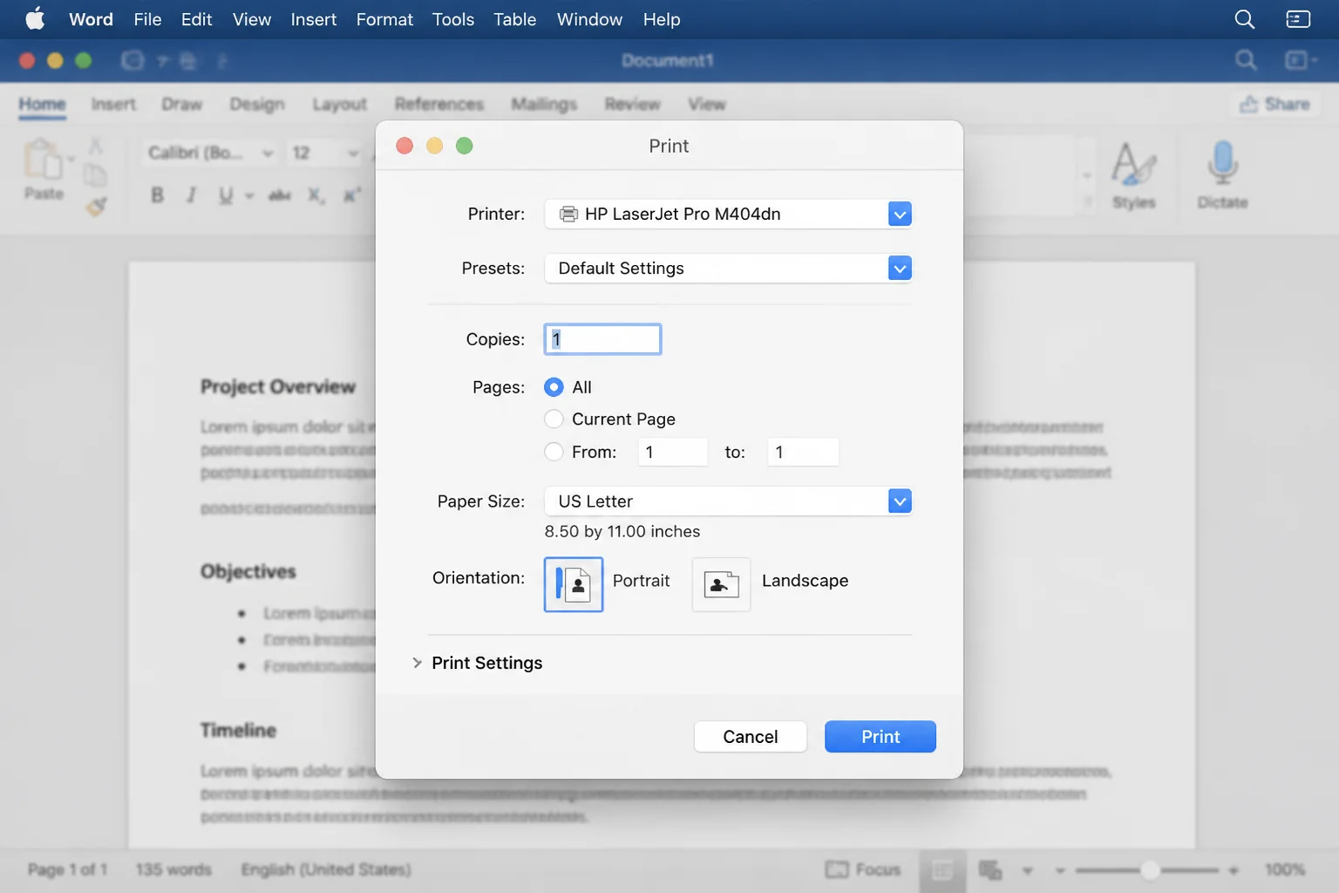Screen dimensions: 1339x893
Task: Expand the Print Settings section
Action: click(x=417, y=663)
